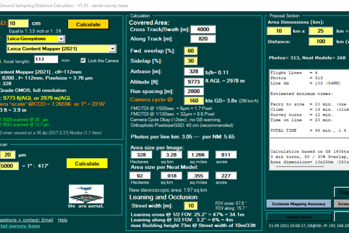349x233 pixels.
Task: Click the Cross Track/Swath field showing 4000
Action: click(203, 30)
